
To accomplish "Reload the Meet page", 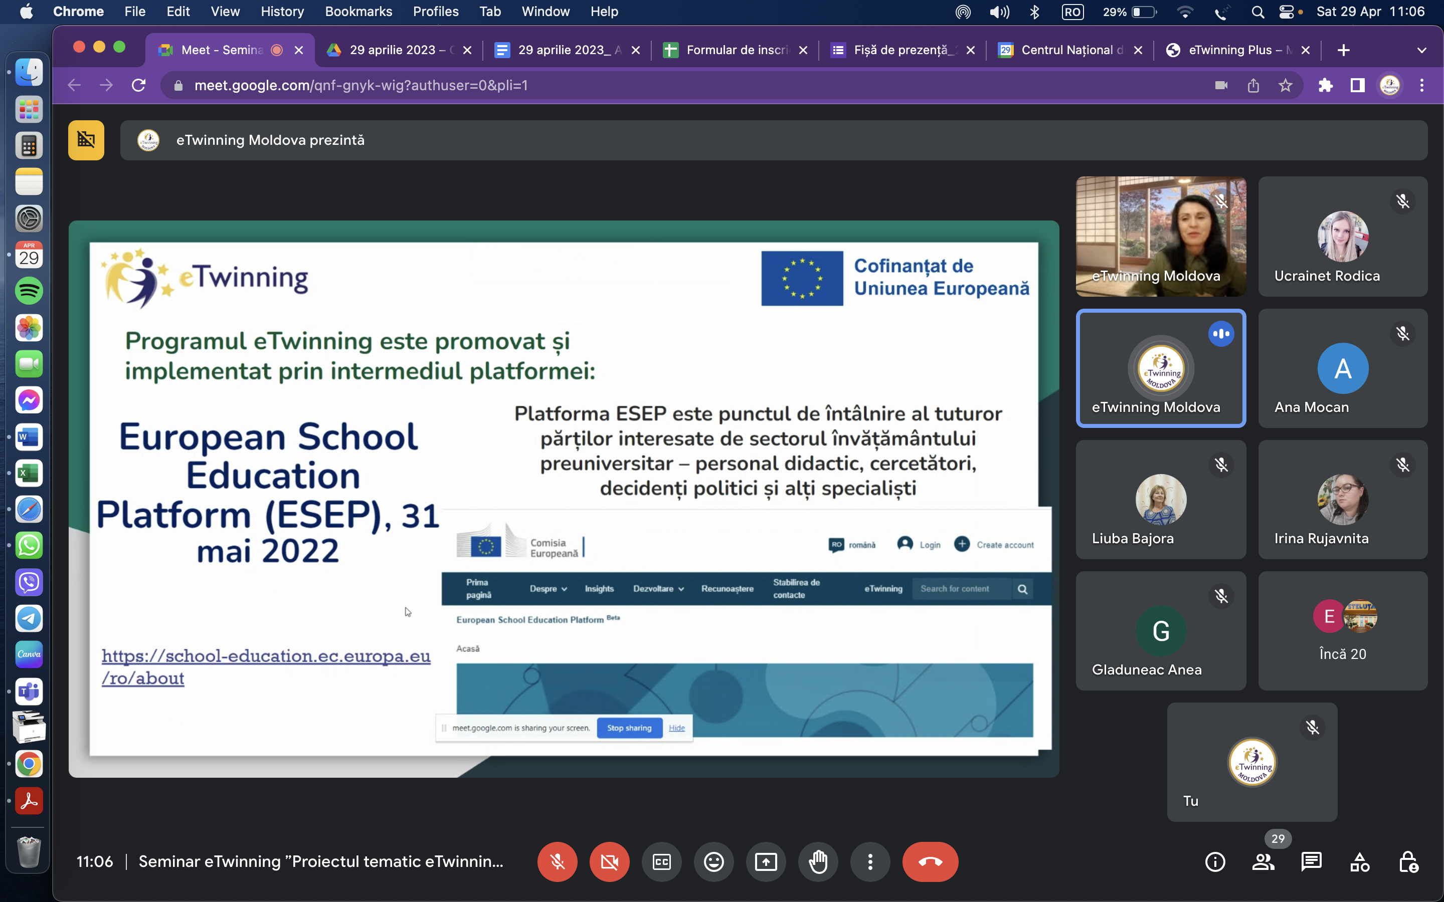I will [138, 85].
